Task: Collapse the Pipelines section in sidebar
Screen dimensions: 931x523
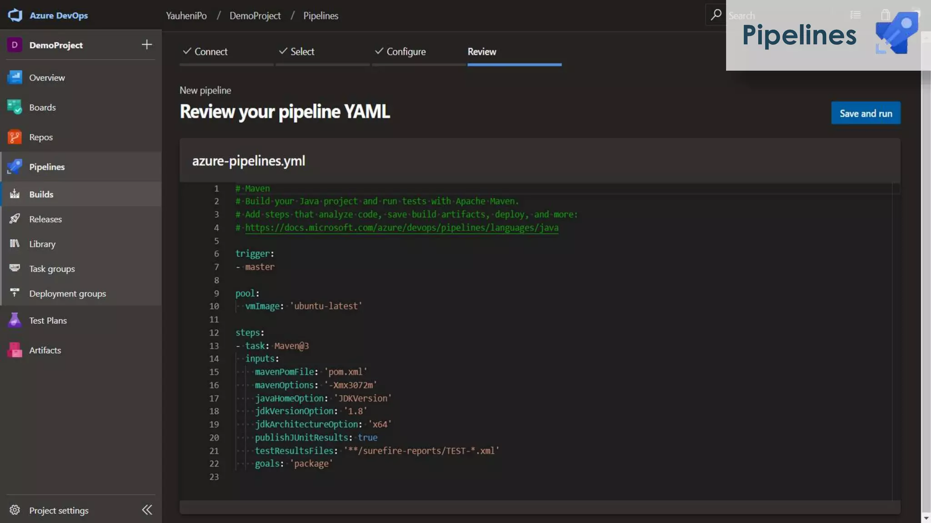Action: [x=47, y=167]
